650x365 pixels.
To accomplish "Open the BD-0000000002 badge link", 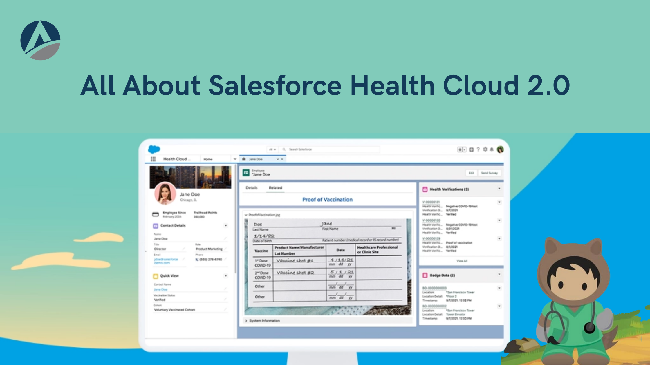I will click(434, 306).
